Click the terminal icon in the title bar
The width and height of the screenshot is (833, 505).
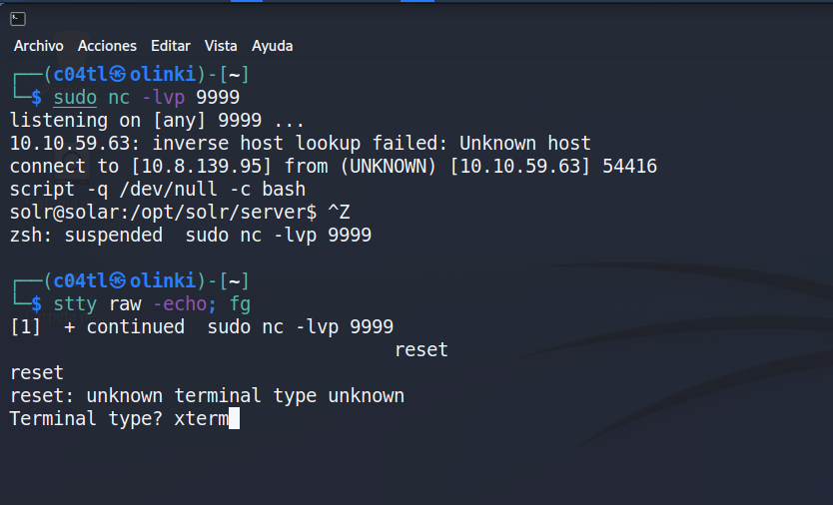click(18, 17)
